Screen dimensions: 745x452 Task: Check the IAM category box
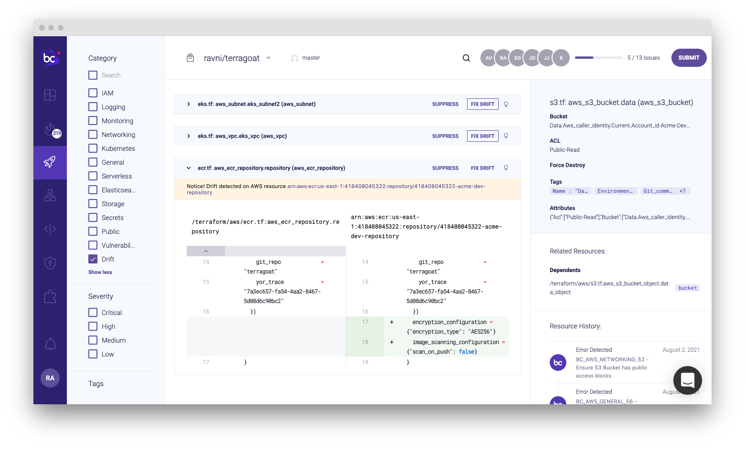[x=93, y=93]
